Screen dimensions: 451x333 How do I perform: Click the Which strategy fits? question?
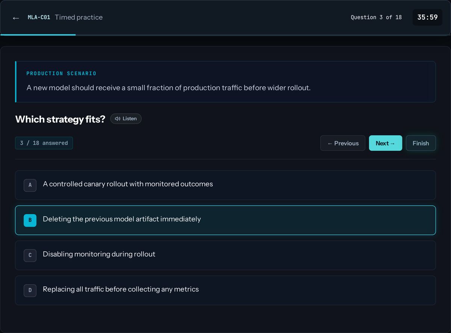pos(60,119)
